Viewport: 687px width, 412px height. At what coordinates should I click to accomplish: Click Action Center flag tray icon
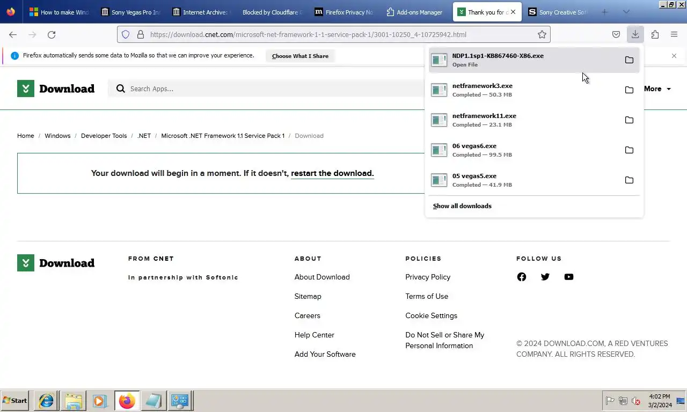[610, 401]
